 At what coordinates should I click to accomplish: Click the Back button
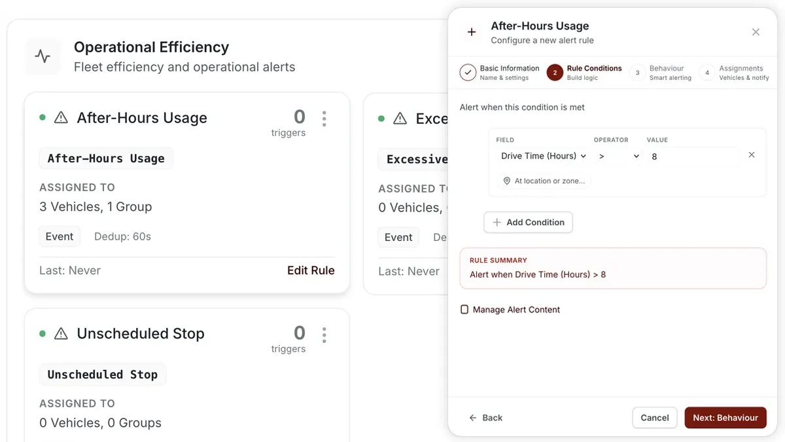(x=486, y=418)
